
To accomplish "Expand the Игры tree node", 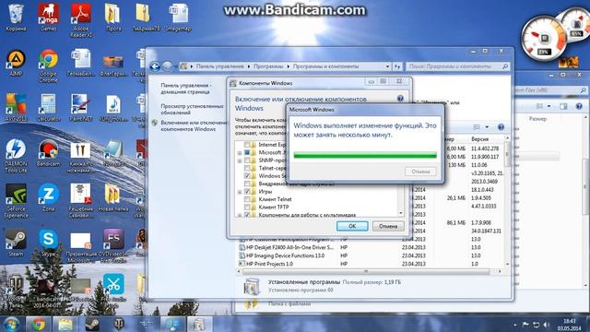I will [240, 192].
